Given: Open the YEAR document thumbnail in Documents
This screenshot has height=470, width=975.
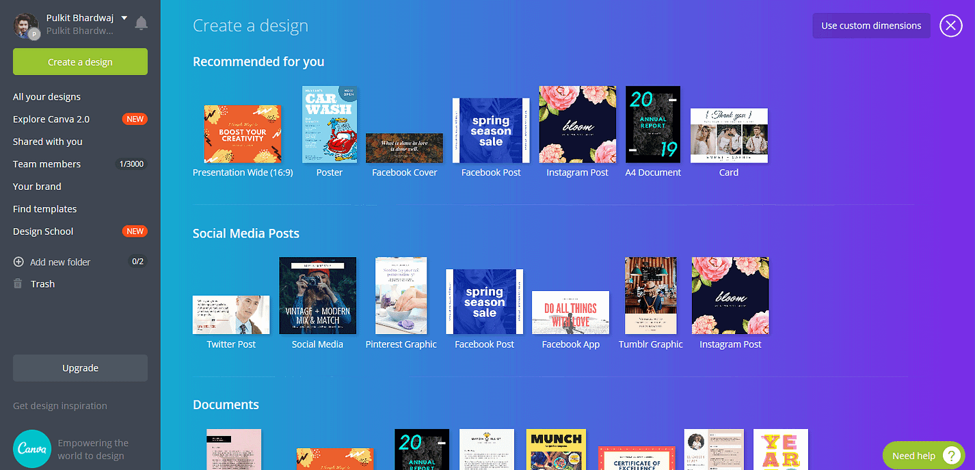Looking at the screenshot, I should [x=781, y=450].
